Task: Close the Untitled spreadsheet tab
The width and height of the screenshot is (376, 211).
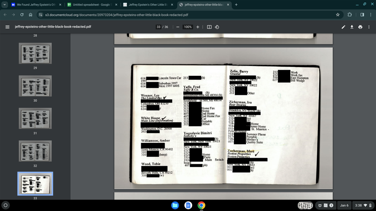Action: pyautogui.click(x=116, y=5)
